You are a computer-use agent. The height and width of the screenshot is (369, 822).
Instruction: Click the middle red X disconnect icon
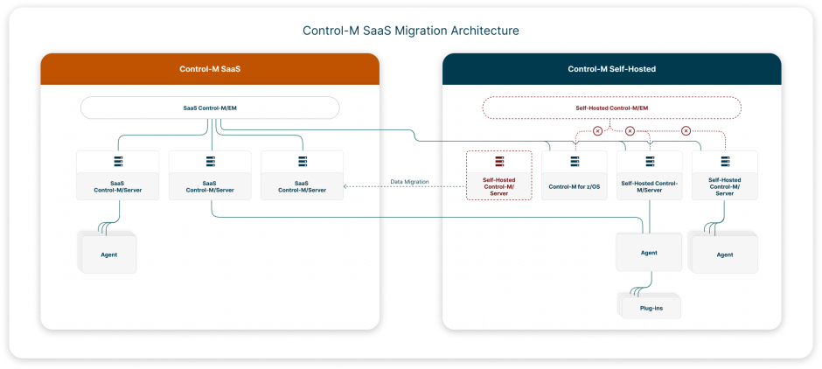[630, 131]
